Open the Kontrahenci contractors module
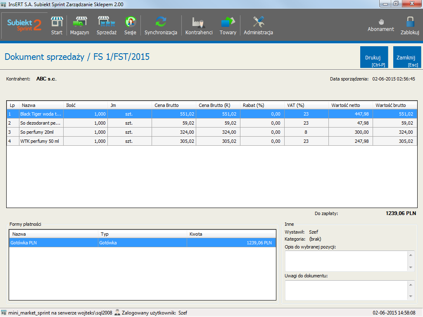 point(199,26)
